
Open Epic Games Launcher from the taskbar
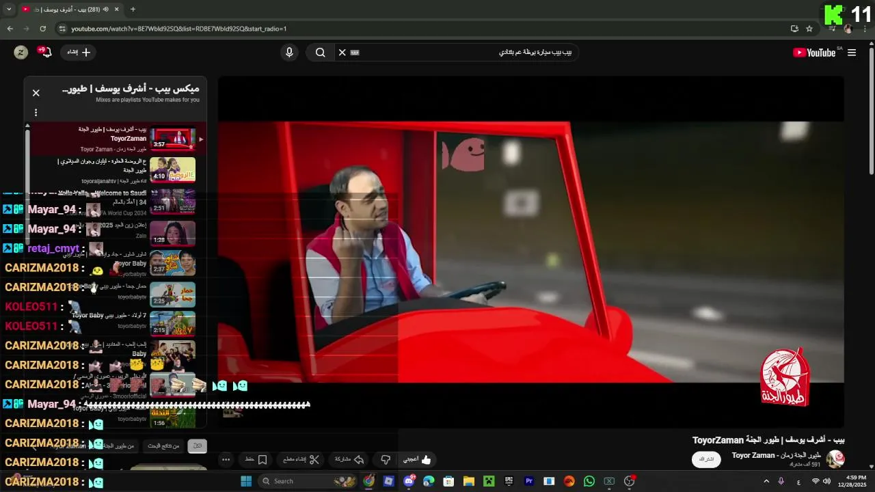click(x=509, y=481)
